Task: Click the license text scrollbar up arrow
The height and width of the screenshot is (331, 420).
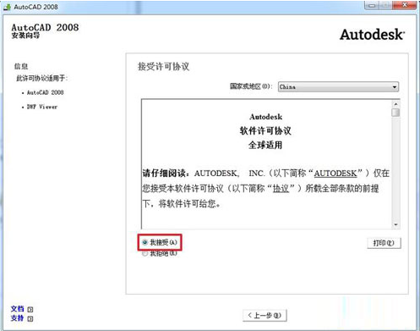Action: (x=395, y=104)
